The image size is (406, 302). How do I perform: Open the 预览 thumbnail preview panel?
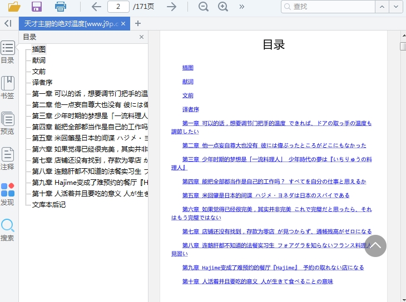click(8, 123)
